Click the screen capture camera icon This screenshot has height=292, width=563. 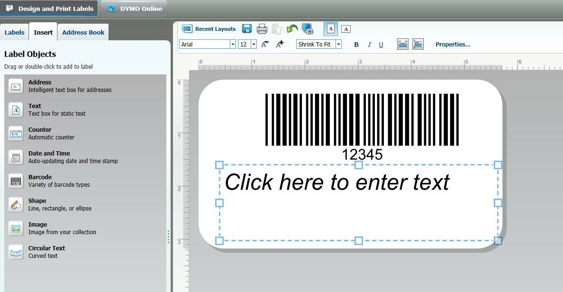point(308,29)
